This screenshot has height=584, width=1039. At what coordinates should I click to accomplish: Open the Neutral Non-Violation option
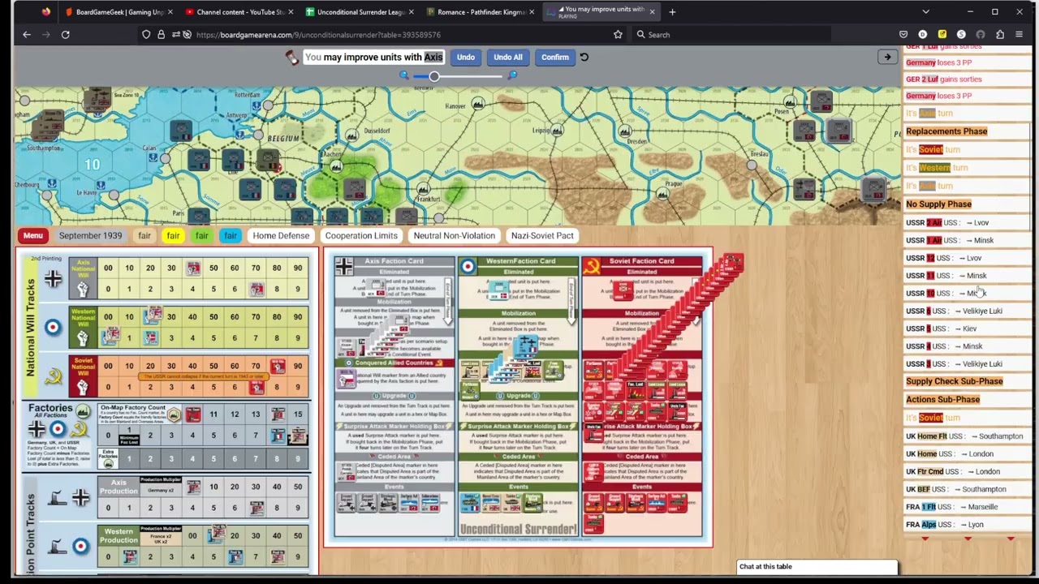[454, 235]
